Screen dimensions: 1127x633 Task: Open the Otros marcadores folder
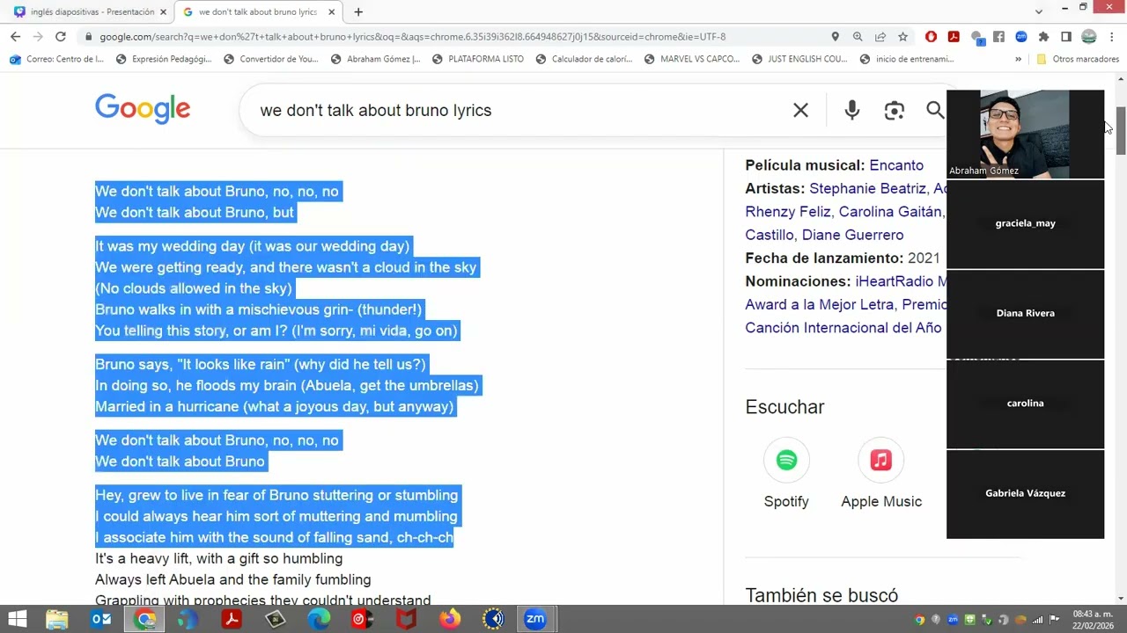click(x=1078, y=59)
